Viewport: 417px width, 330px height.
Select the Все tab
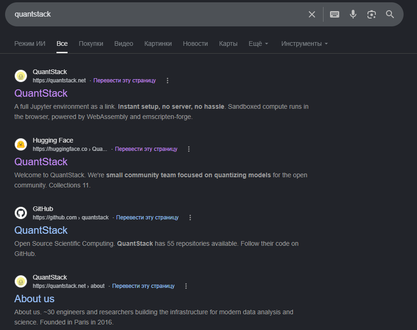[x=62, y=44]
